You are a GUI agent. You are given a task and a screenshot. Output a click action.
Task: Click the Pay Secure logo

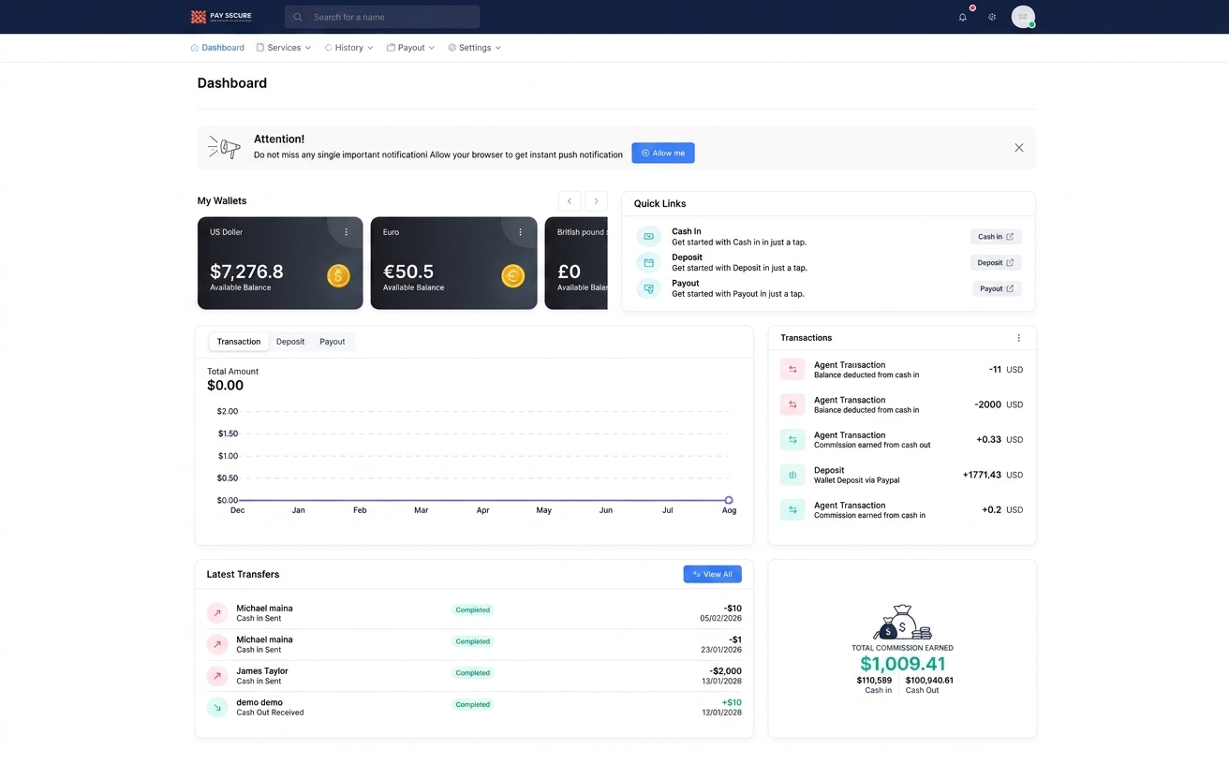pos(221,17)
